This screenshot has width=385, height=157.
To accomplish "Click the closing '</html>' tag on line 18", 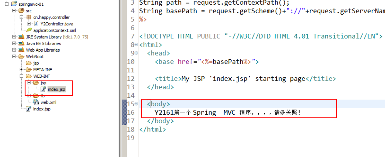I will [x=153, y=129].
